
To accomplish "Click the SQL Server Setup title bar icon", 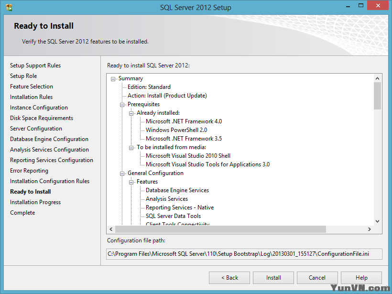I will (x=9, y=7).
